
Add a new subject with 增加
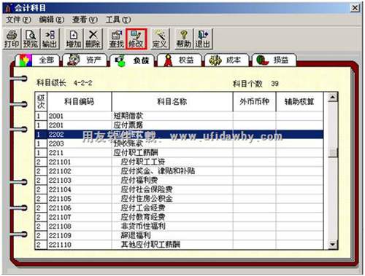(x=74, y=39)
